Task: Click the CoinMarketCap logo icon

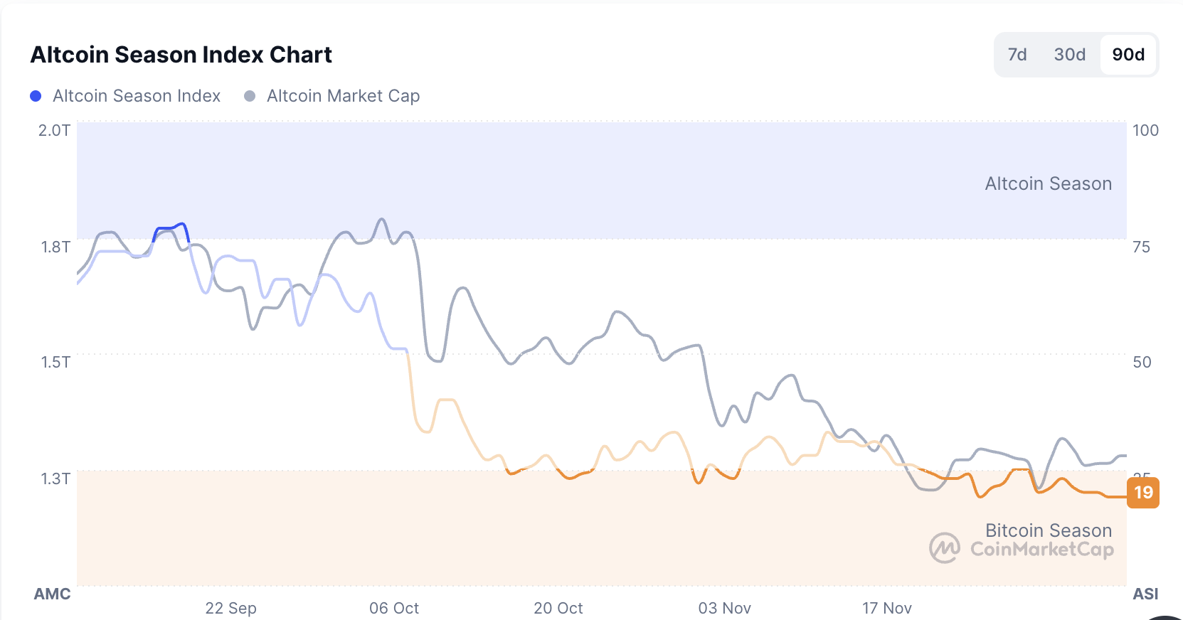Action: 944,547
